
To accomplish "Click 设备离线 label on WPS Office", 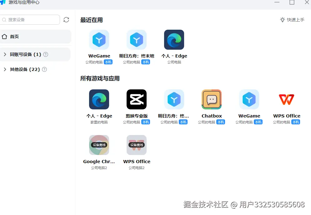I will pyautogui.click(x=137, y=145).
